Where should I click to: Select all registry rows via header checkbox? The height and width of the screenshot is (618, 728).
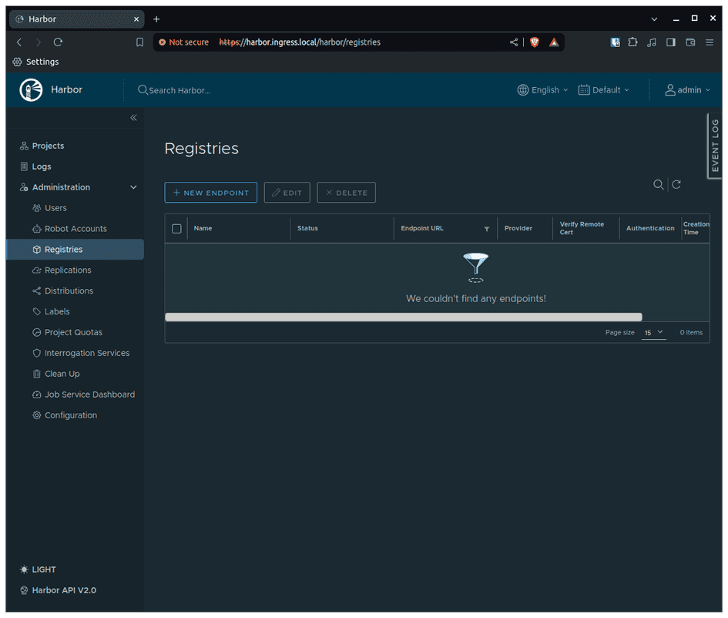[x=176, y=228]
